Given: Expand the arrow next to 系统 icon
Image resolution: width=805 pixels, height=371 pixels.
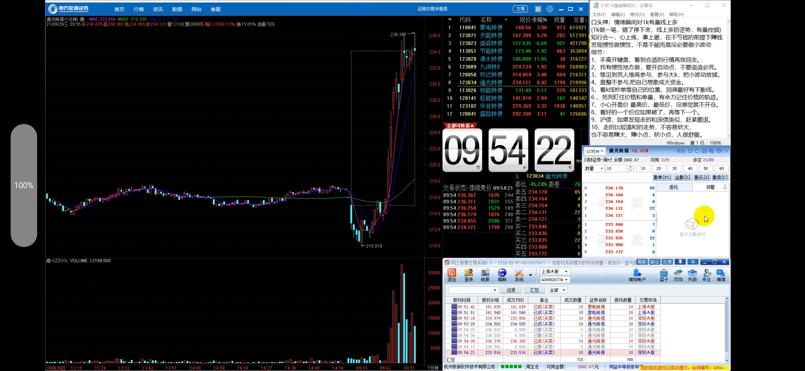Looking at the screenshot, I should (x=530, y=275).
